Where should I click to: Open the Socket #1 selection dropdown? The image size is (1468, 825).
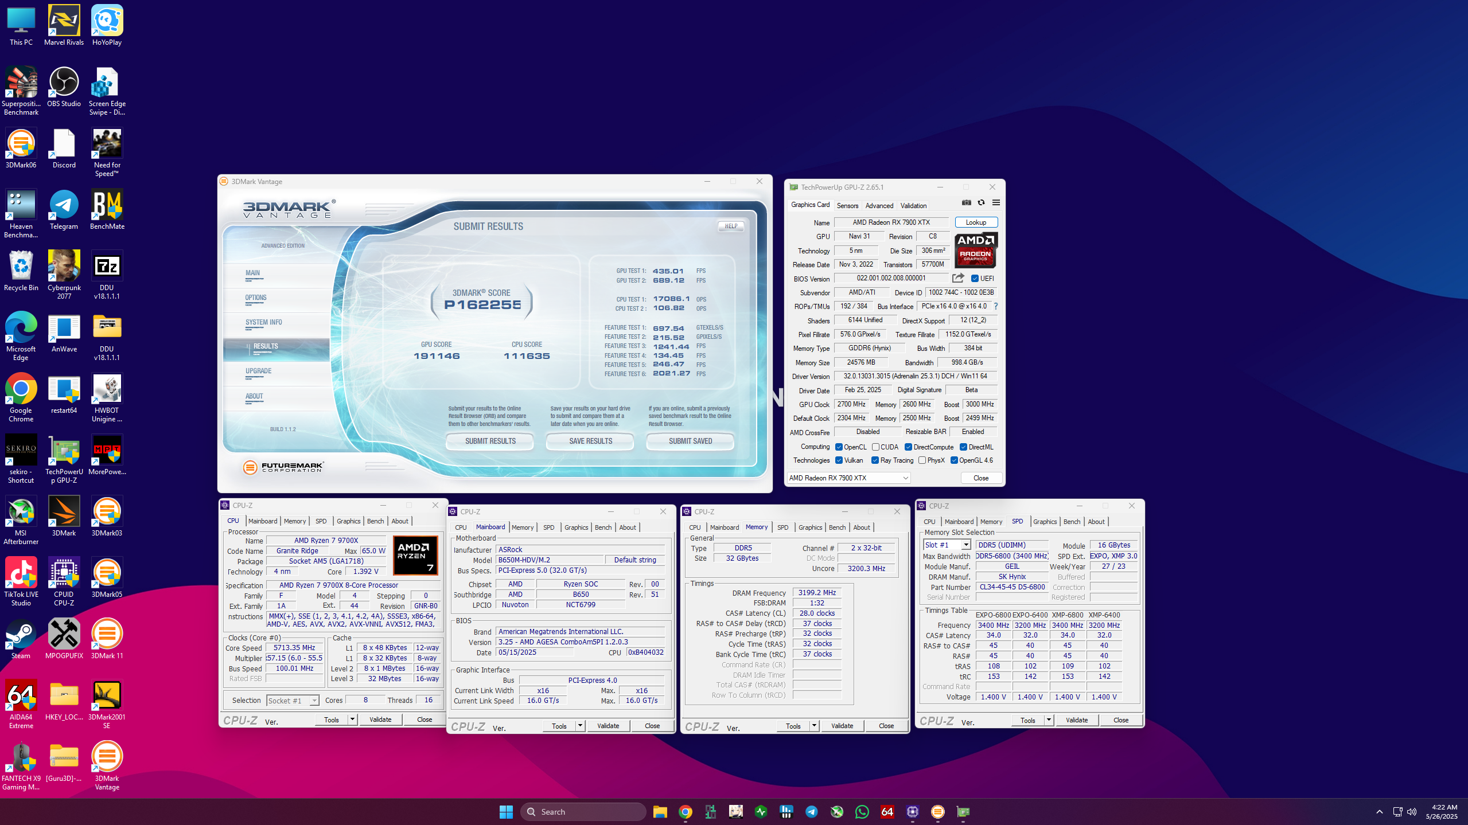[293, 701]
